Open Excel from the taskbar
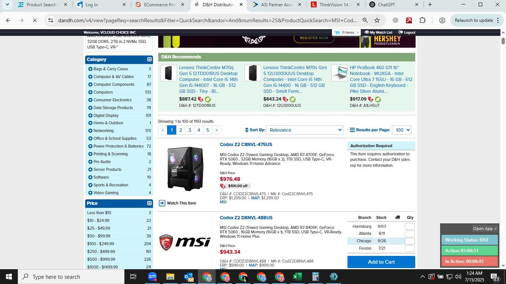This screenshot has height=284, width=506. coord(297,277)
